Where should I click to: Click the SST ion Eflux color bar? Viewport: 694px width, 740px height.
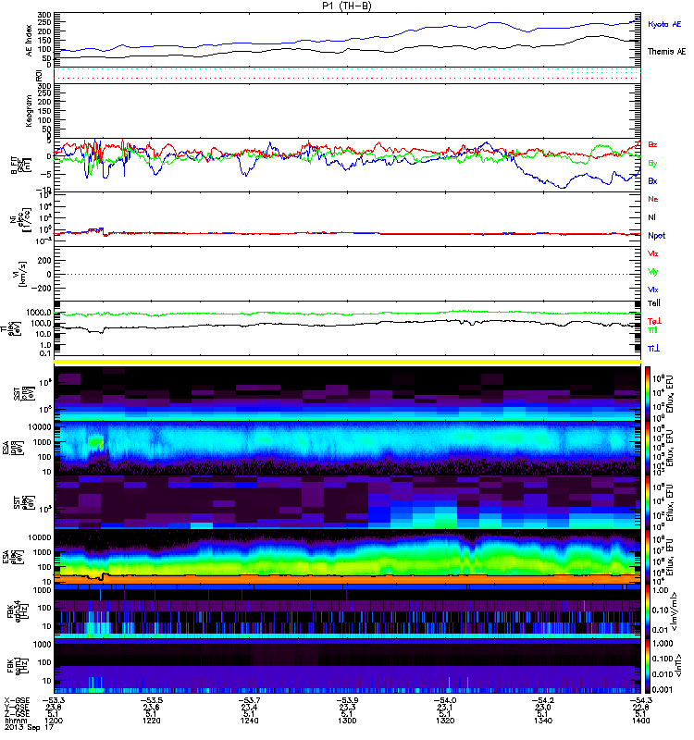click(648, 394)
